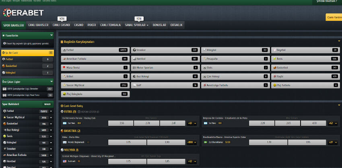The width and height of the screenshot is (342, 168).
Task: Collapse the Bugünün Karşılaşmaları section
Action: tap(339, 41)
